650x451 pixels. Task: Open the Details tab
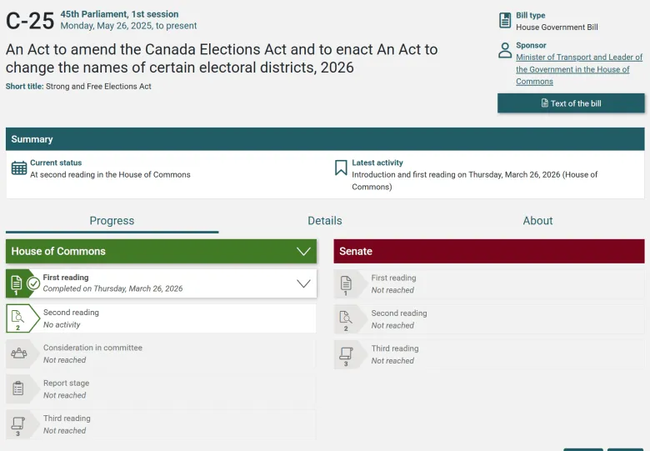[x=325, y=221]
